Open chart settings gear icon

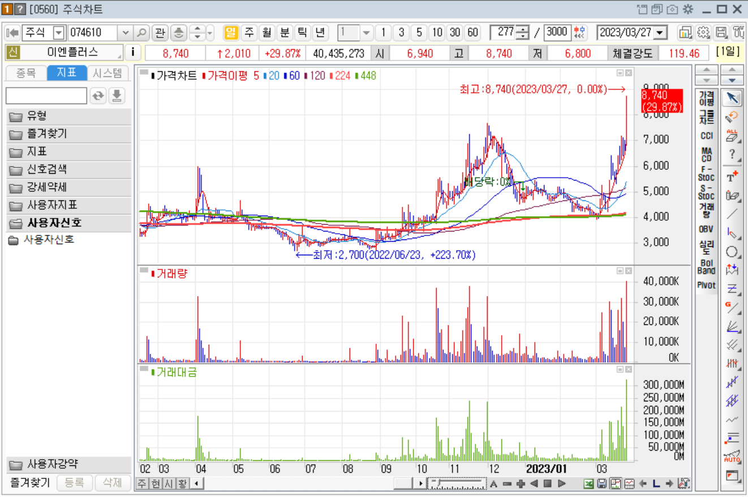(703, 33)
